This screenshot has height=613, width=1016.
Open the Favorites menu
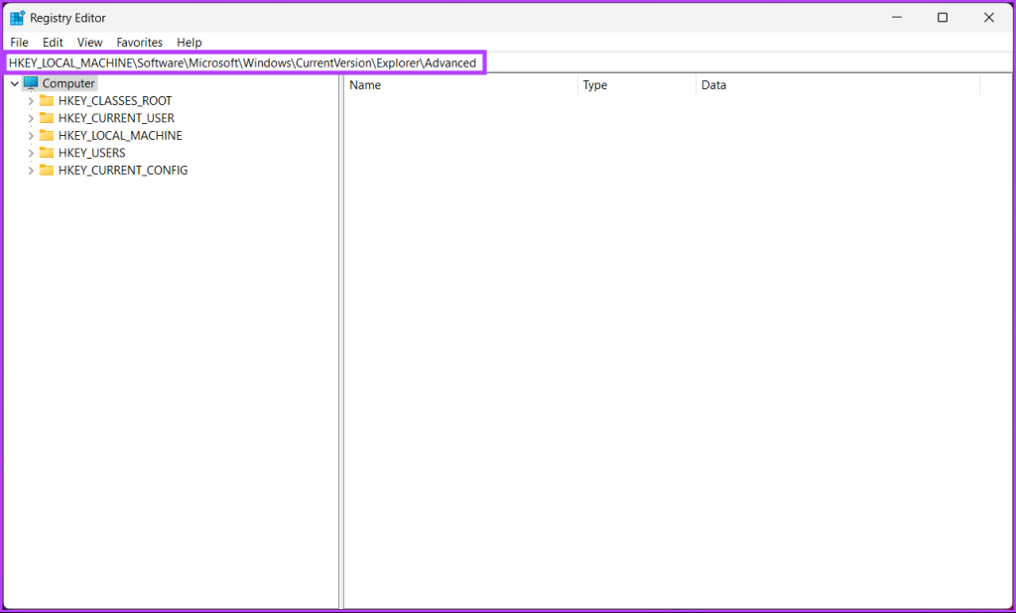click(139, 42)
